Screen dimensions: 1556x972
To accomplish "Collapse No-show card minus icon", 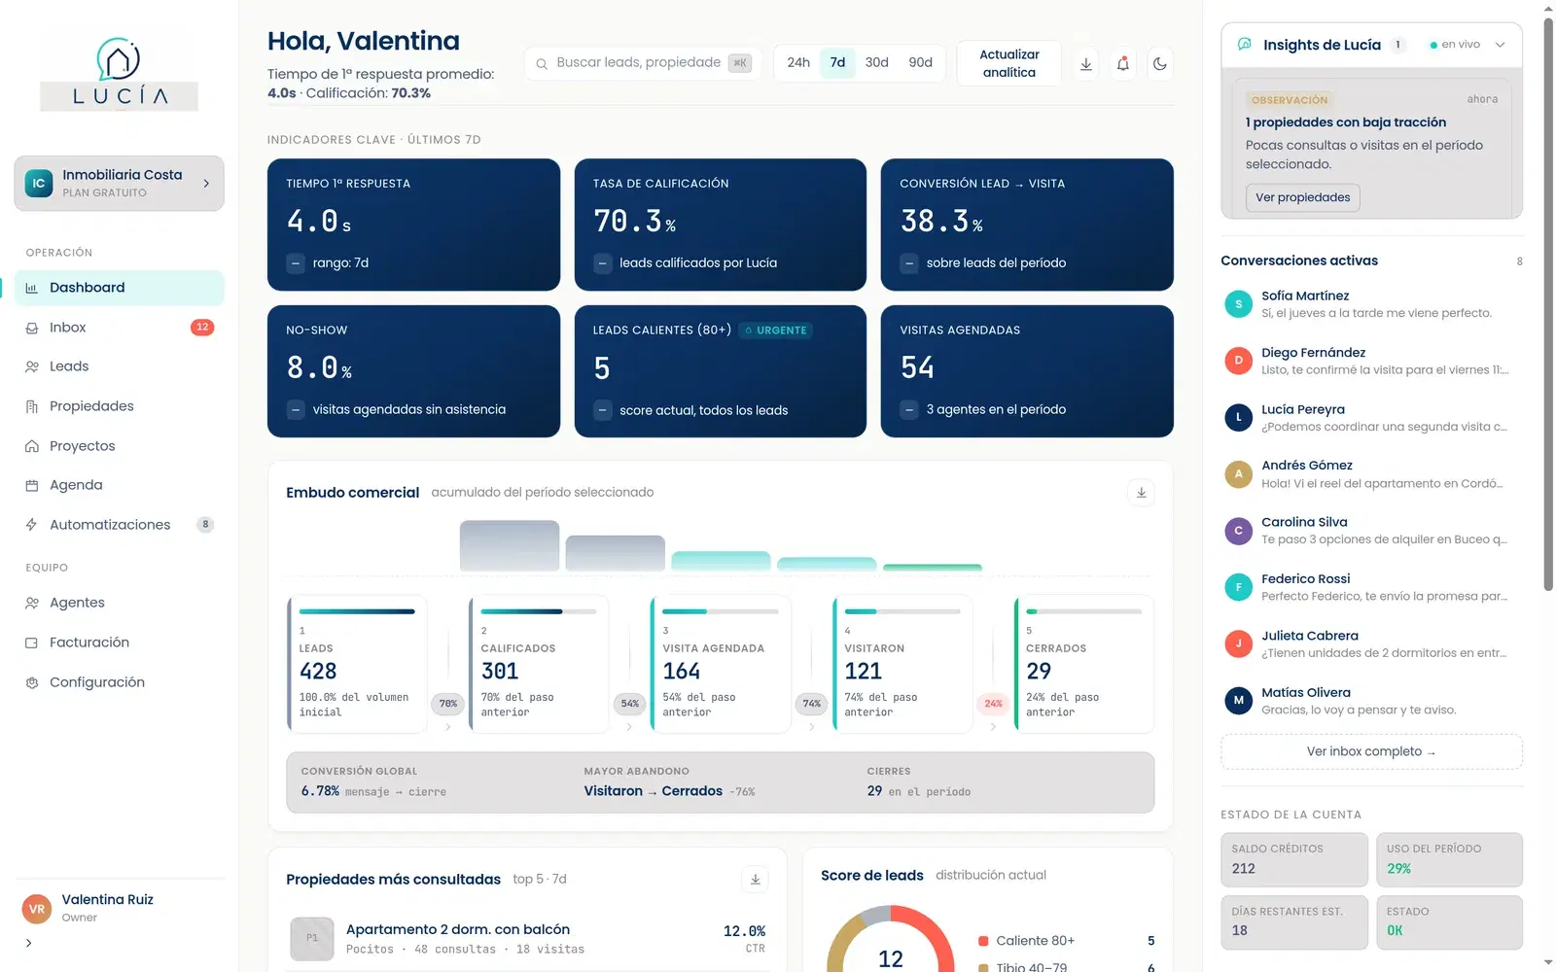I will point(296,410).
